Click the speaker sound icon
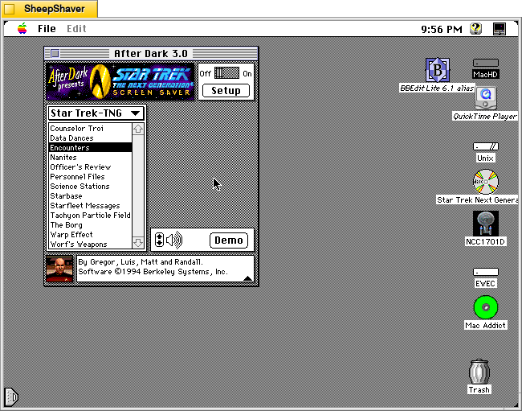The width and height of the screenshot is (522, 411). (x=174, y=240)
